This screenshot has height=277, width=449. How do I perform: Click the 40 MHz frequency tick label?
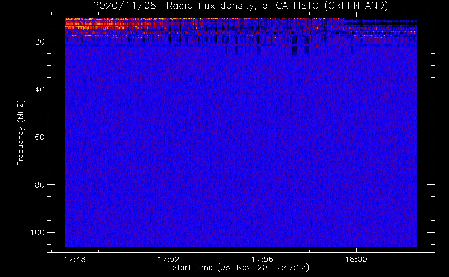pos(40,89)
